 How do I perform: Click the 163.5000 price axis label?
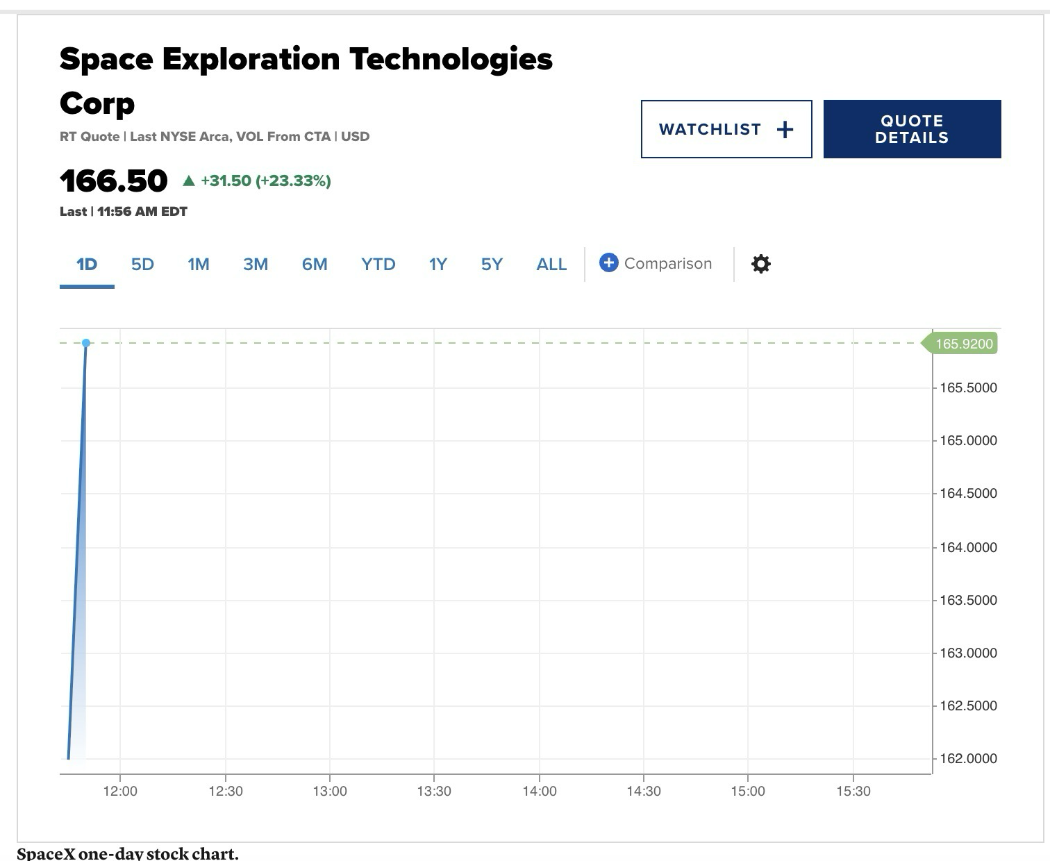tap(968, 601)
